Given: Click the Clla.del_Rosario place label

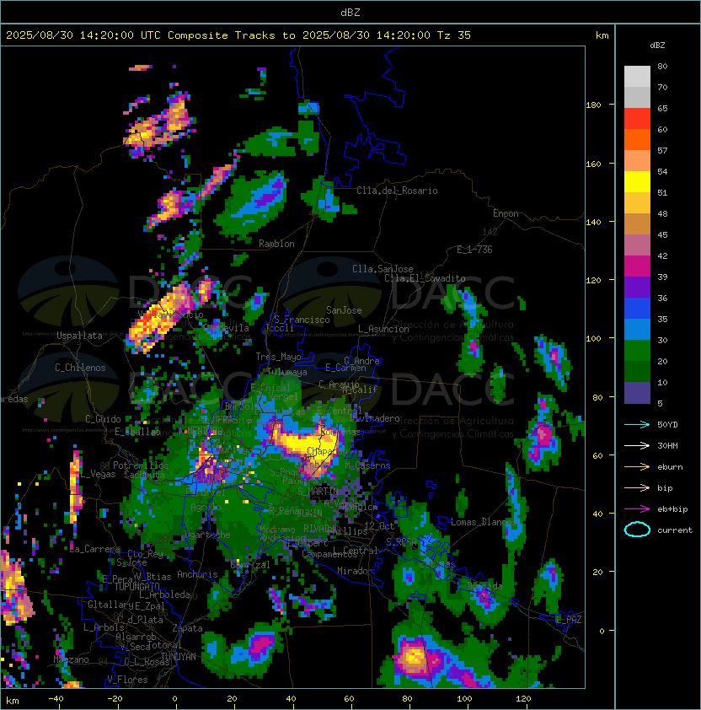Looking at the screenshot, I should click(397, 191).
